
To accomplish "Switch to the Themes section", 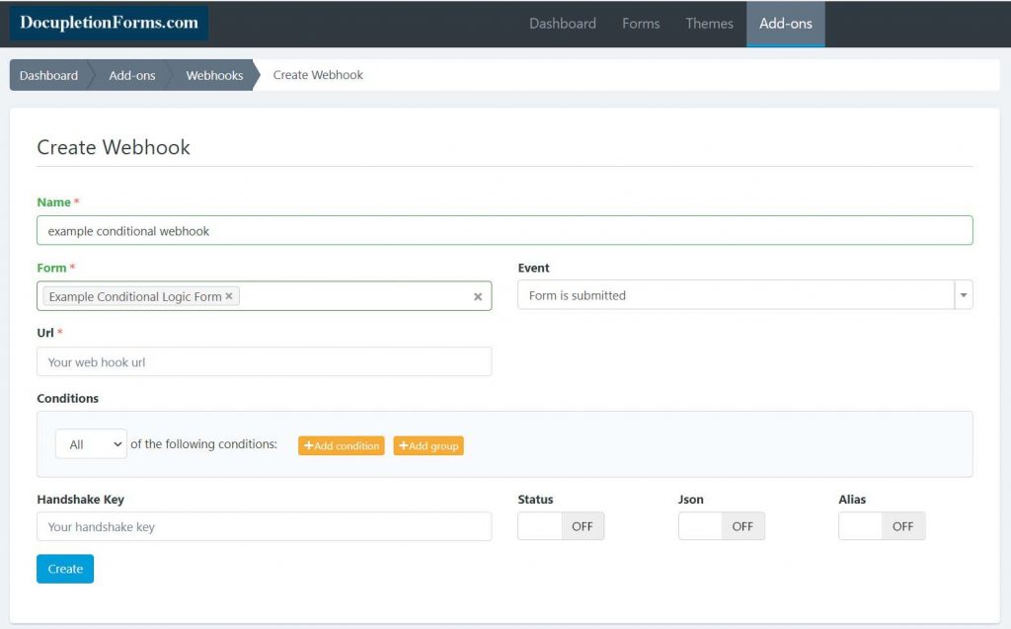I will 709,23.
